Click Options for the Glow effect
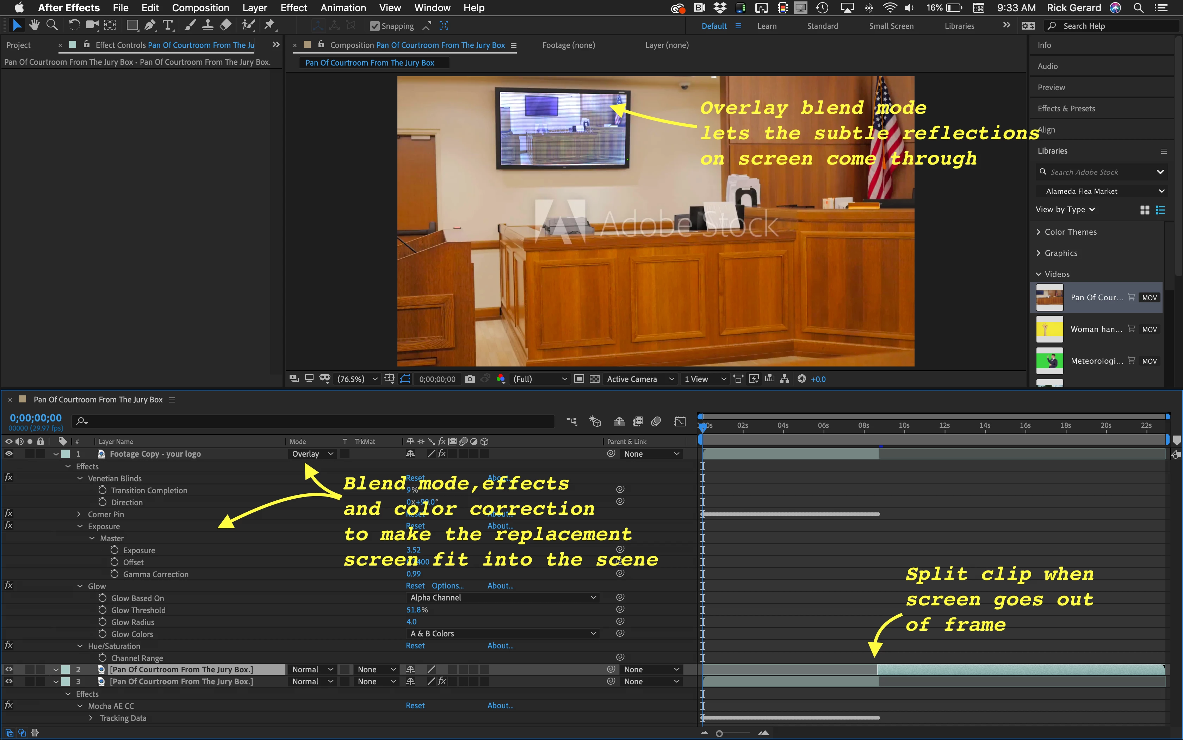1183x740 pixels. click(447, 586)
